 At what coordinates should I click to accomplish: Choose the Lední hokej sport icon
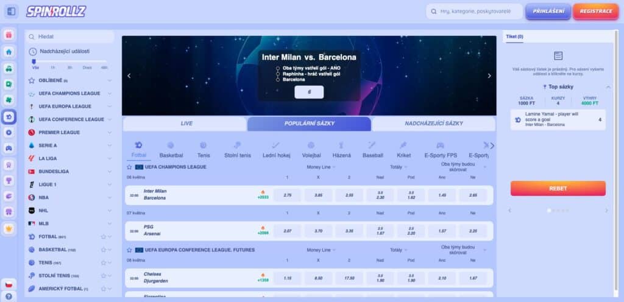(275, 146)
